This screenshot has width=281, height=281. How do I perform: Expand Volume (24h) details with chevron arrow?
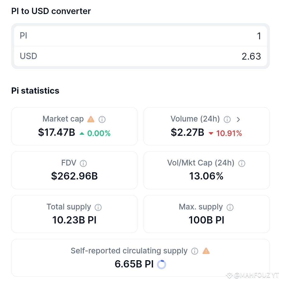[238, 119]
